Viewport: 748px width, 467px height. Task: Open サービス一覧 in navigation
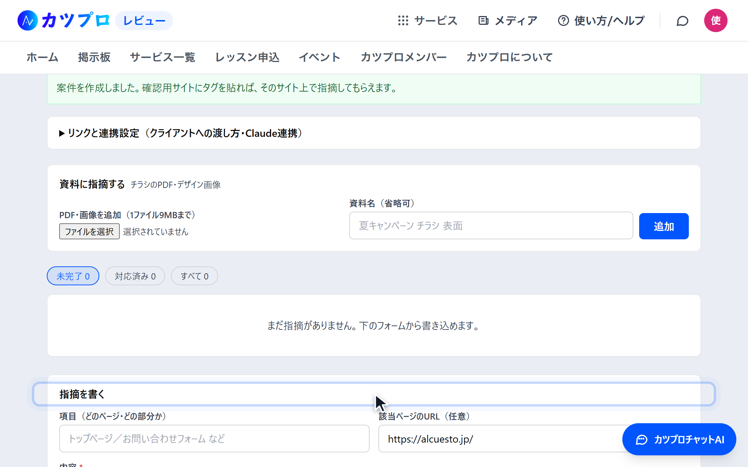pos(163,57)
